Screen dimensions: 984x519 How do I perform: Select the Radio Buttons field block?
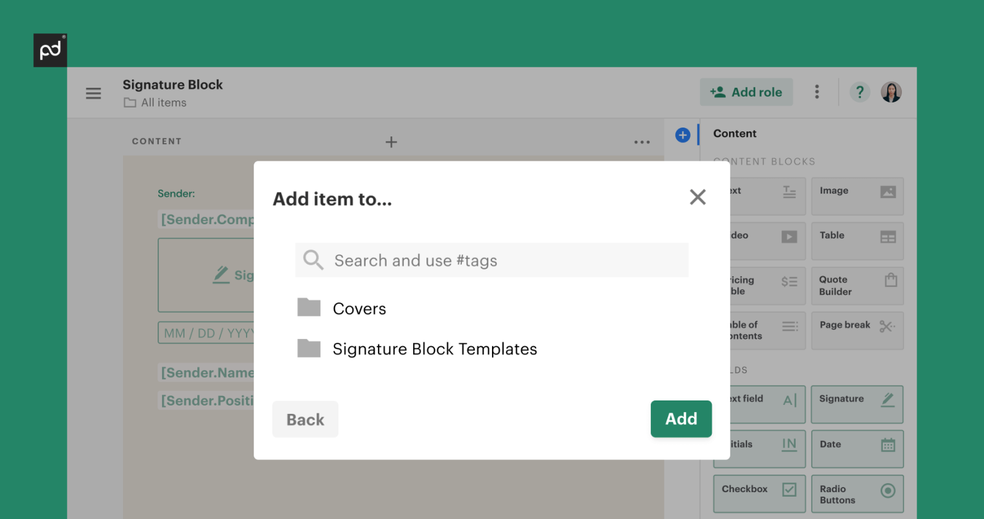[x=857, y=493]
